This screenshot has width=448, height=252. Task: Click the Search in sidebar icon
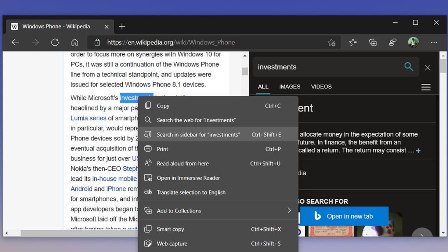[148, 134]
